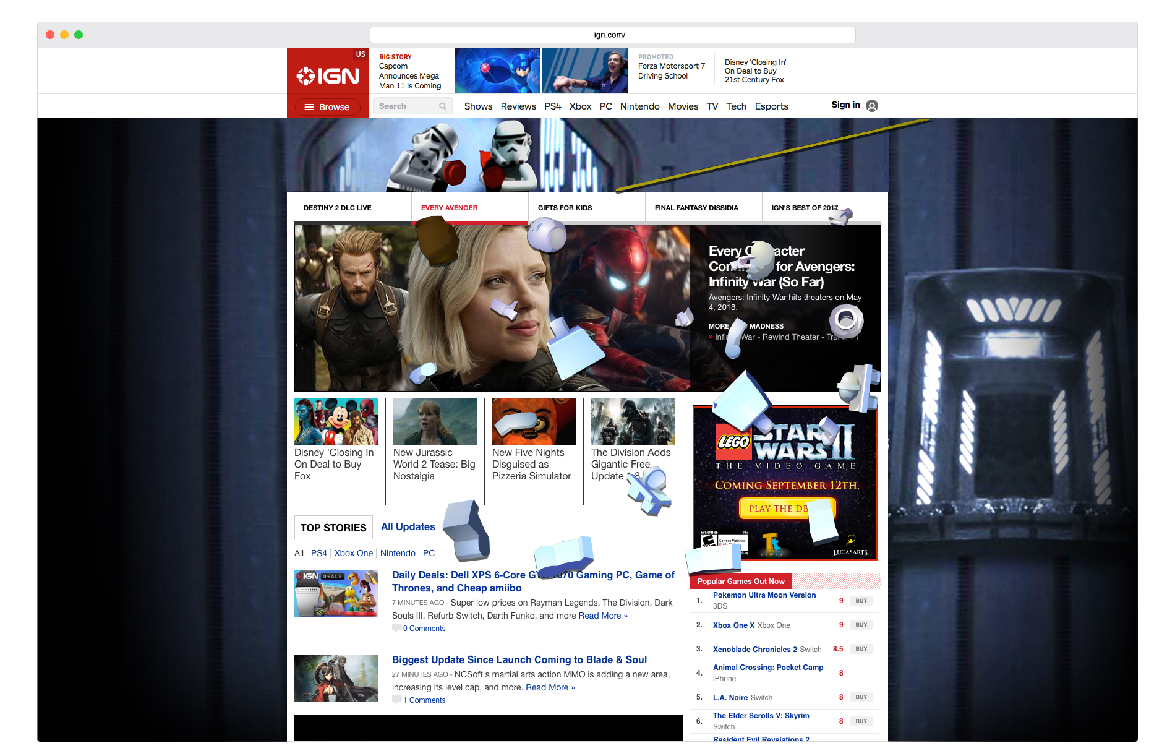This screenshot has height=756, width=1175.
Task: Select the Top Stories tab
Action: 333,528
